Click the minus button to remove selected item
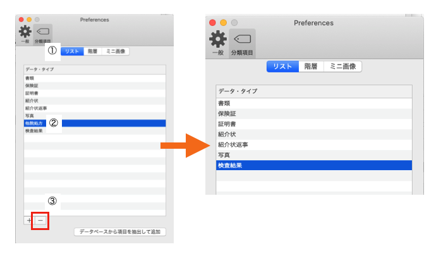This screenshot has height=254, width=436. [x=40, y=221]
